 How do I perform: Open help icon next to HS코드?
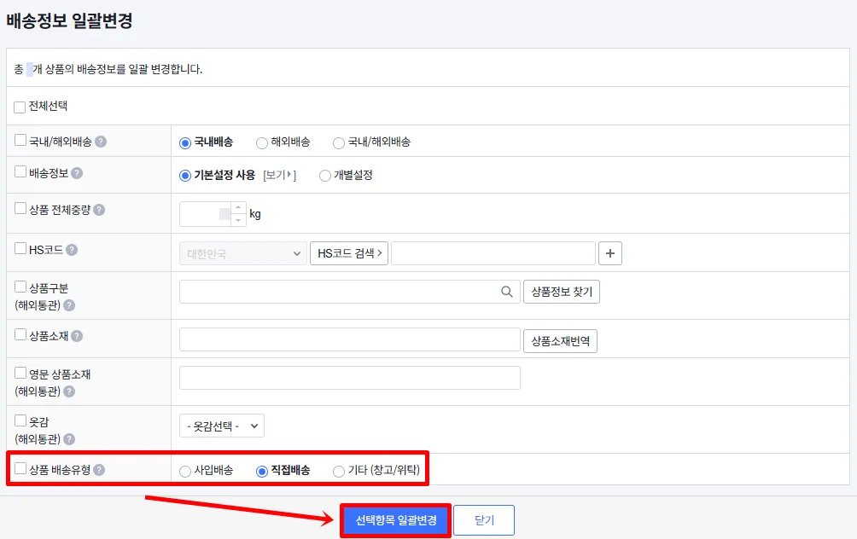pyautogui.click(x=72, y=250)
